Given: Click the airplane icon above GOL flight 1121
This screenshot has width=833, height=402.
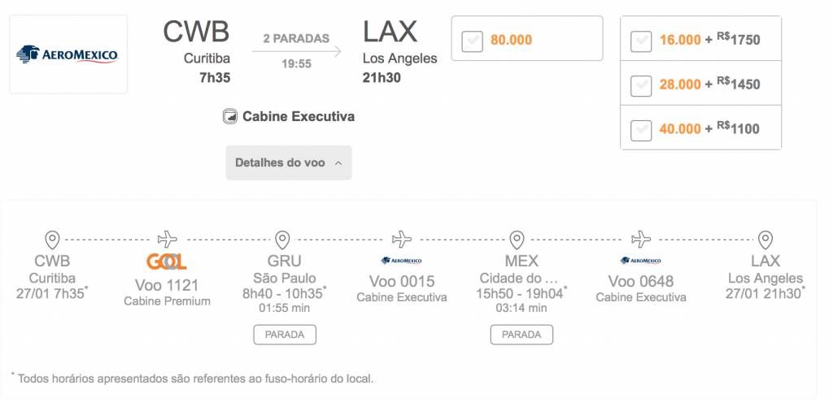Looking at the screenshot, I should pyautogui.click(x=167, y=240).
